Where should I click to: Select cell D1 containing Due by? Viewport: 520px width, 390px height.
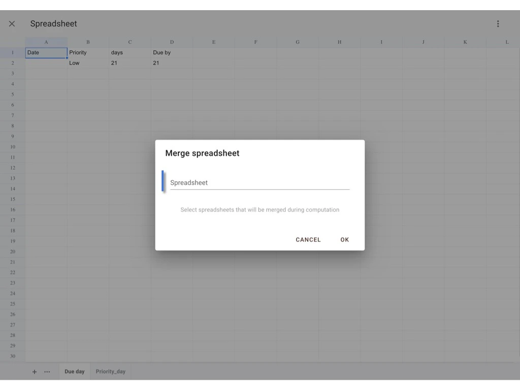171,52
